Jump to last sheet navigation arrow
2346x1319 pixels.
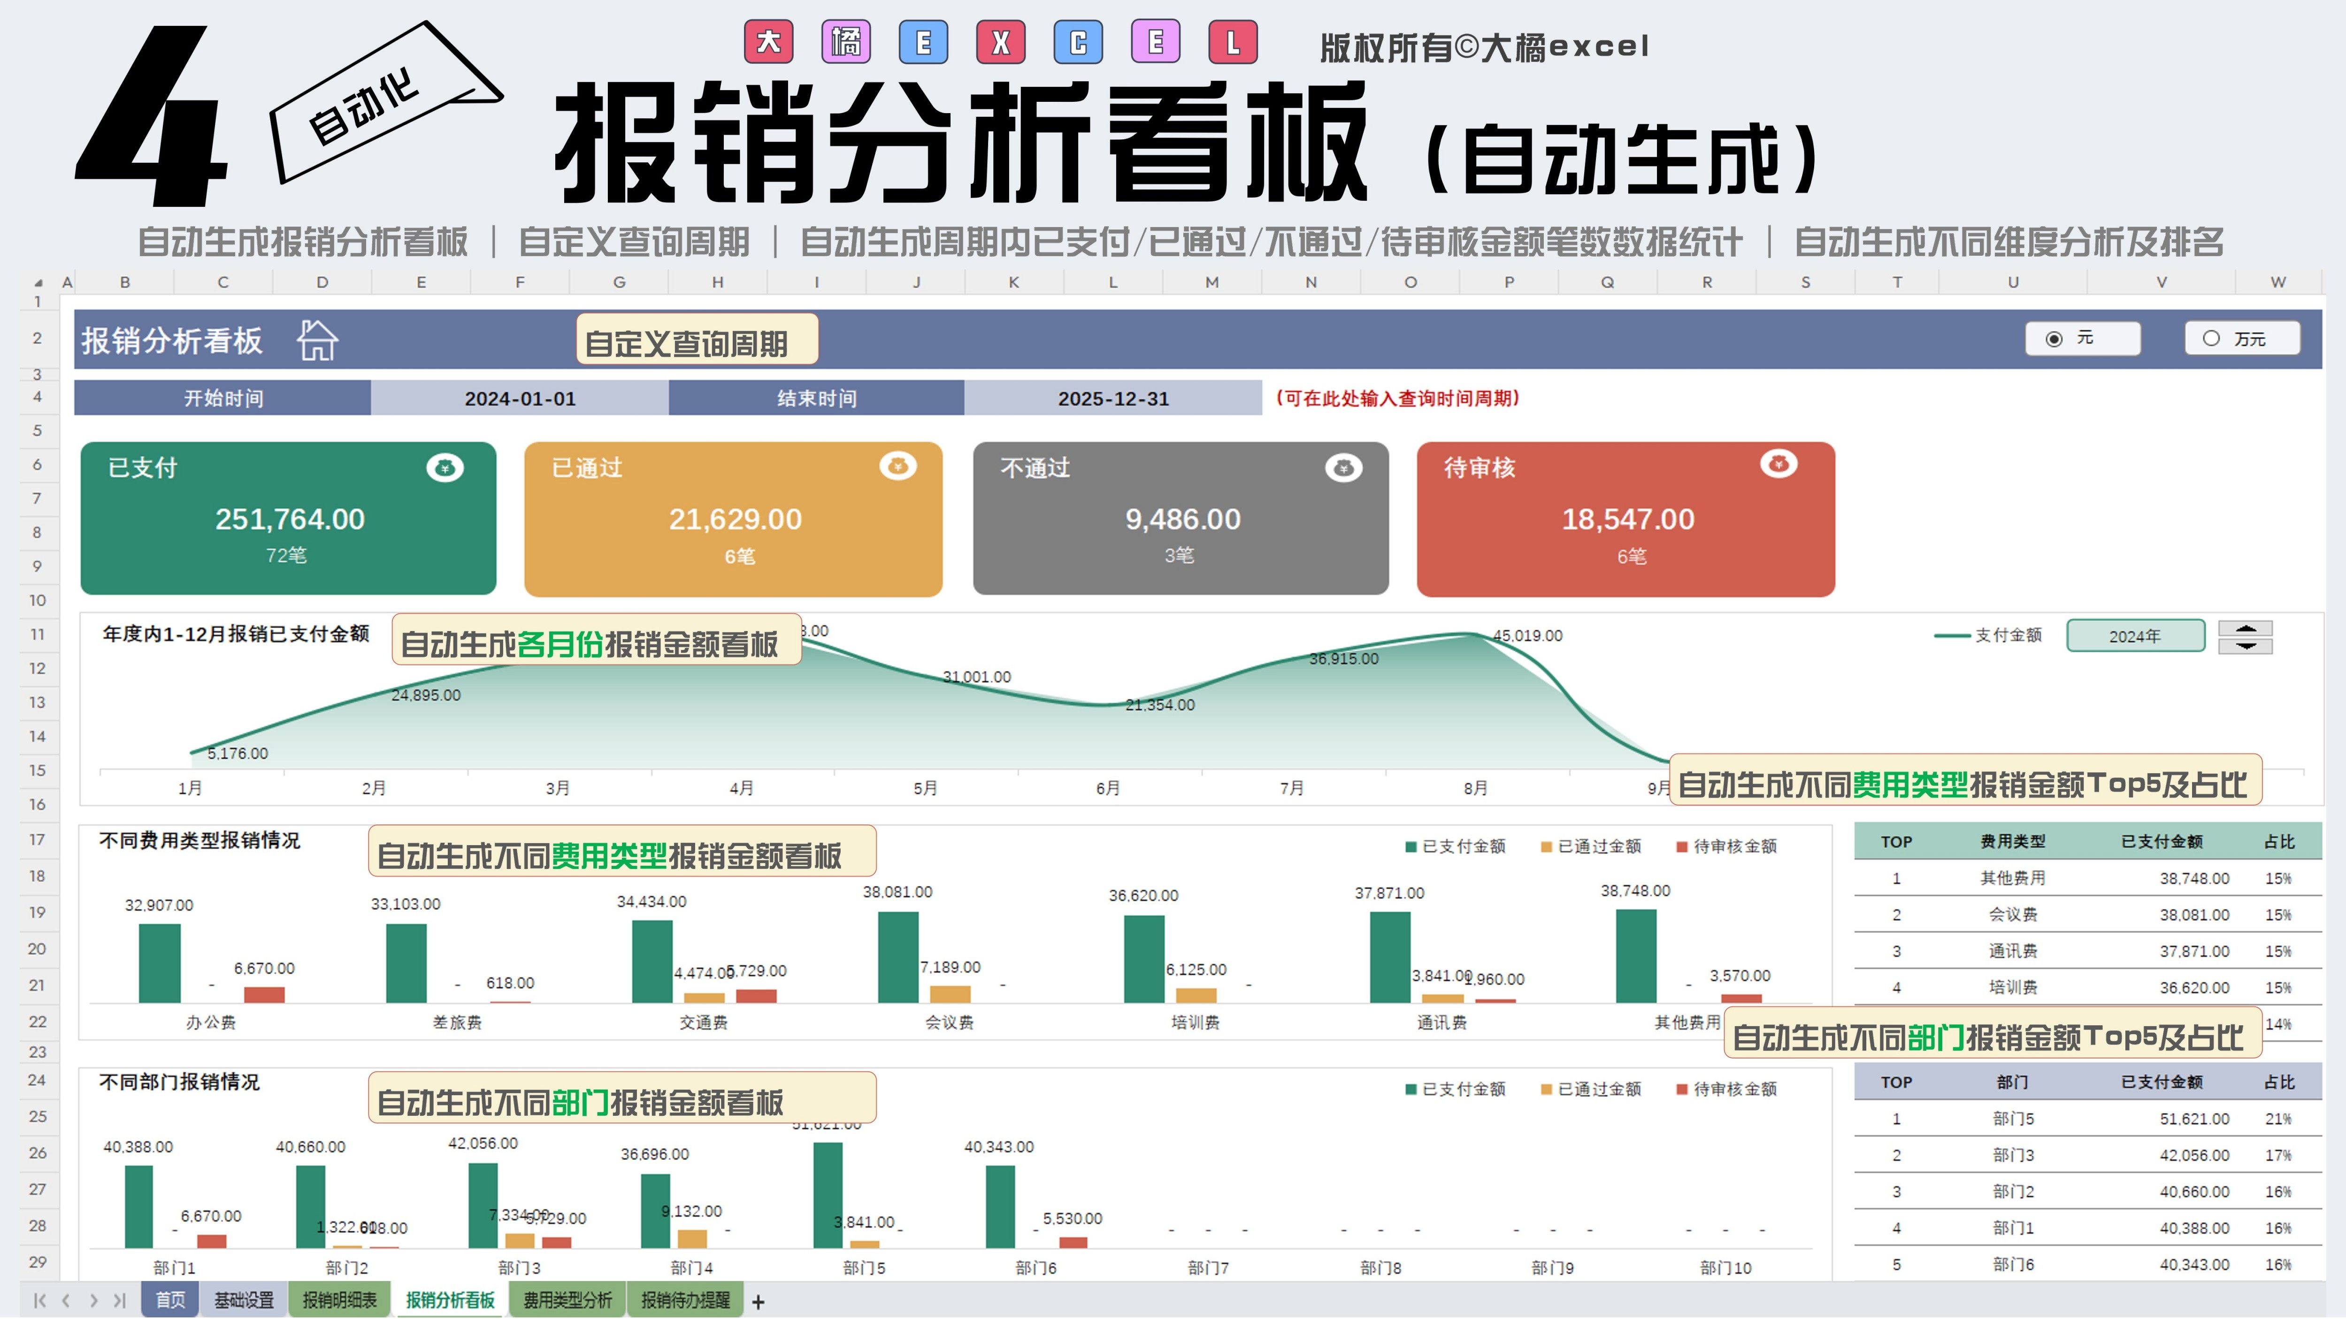[x=119, y=1301]
